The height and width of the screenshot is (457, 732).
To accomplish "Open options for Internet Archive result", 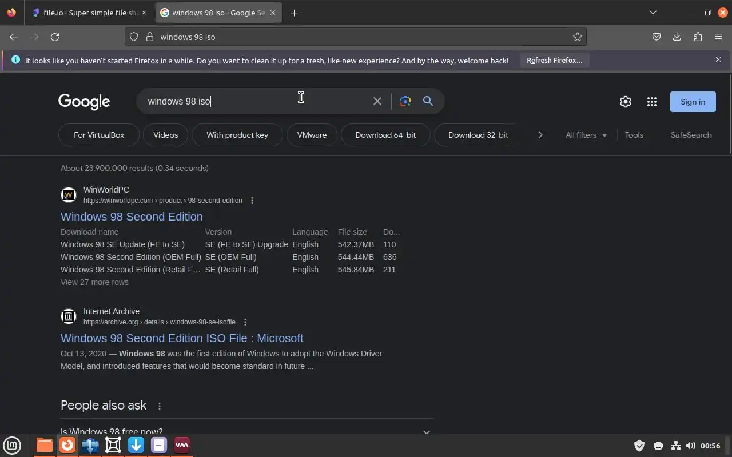I will point(245,322).
